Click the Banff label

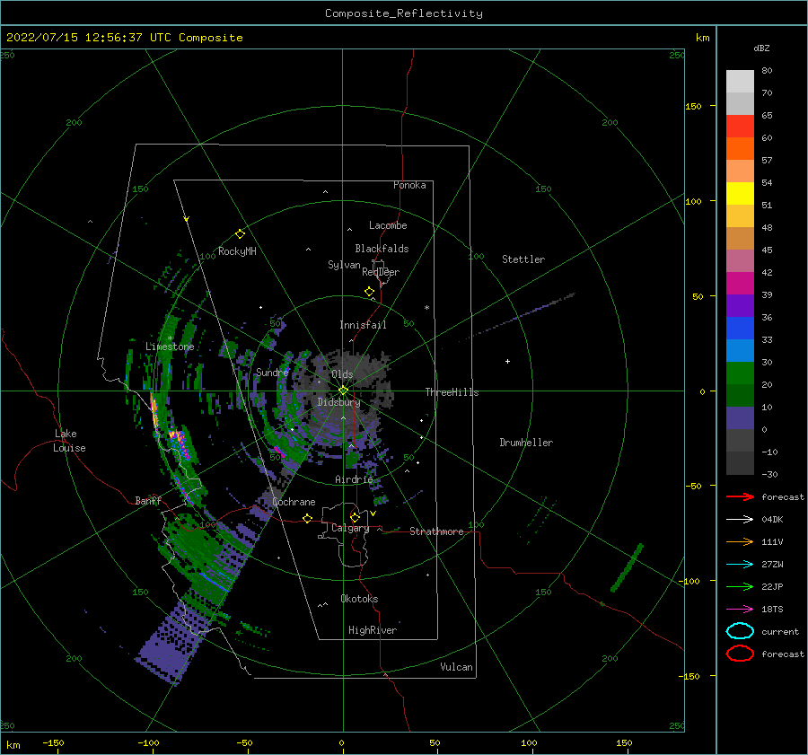point(148,500)
